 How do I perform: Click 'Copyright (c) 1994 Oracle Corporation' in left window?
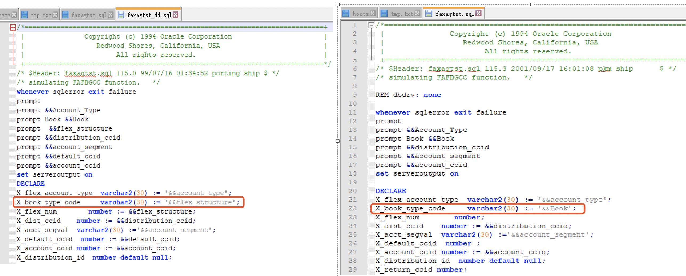[158, 36]
